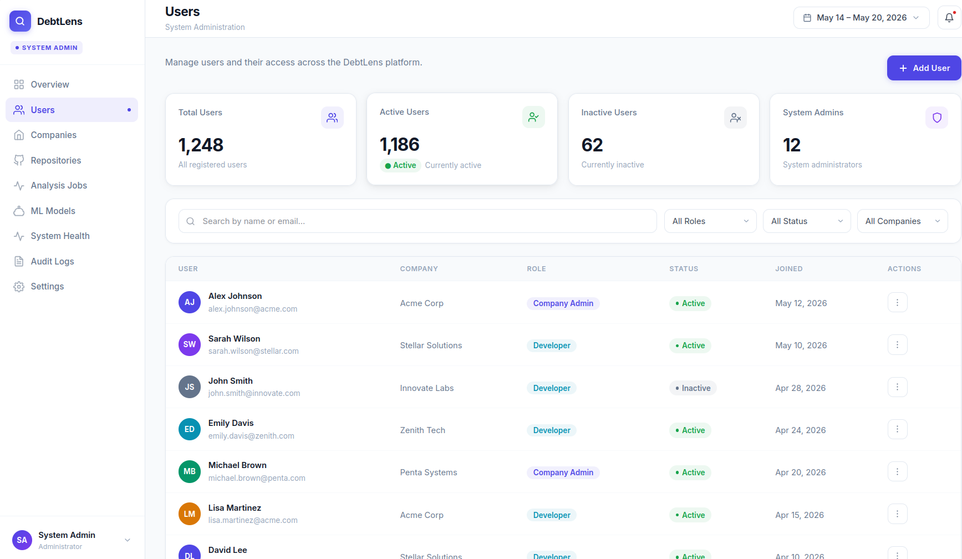962x559 pixels.
Task: Open Settings in the sidebar
Action: 72,286
